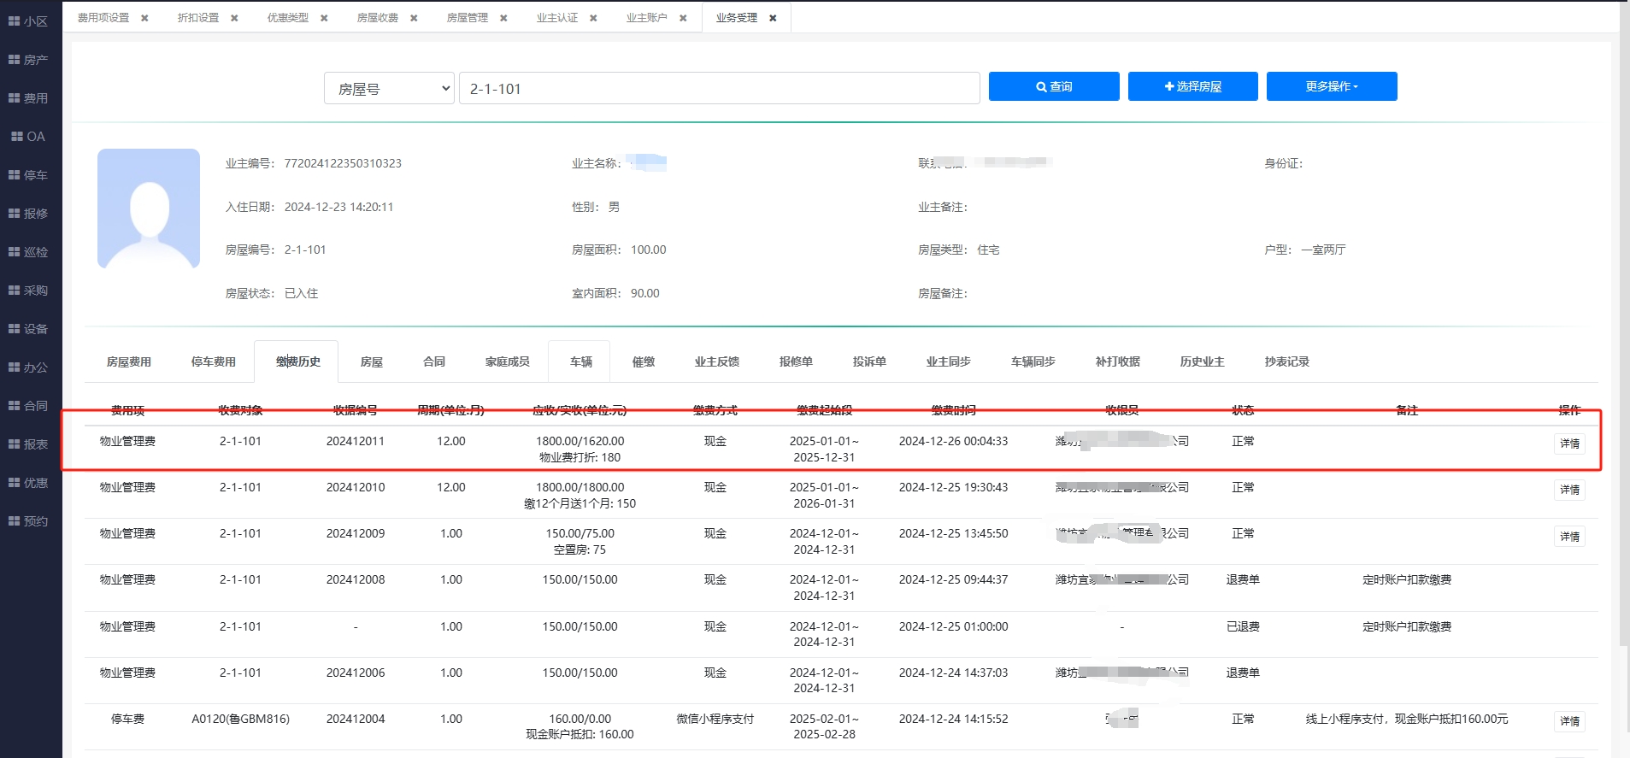The height and width of the screenshot is (758, 1630).
Task: Open 办公 in the sidebar
Action: (28, 367)
